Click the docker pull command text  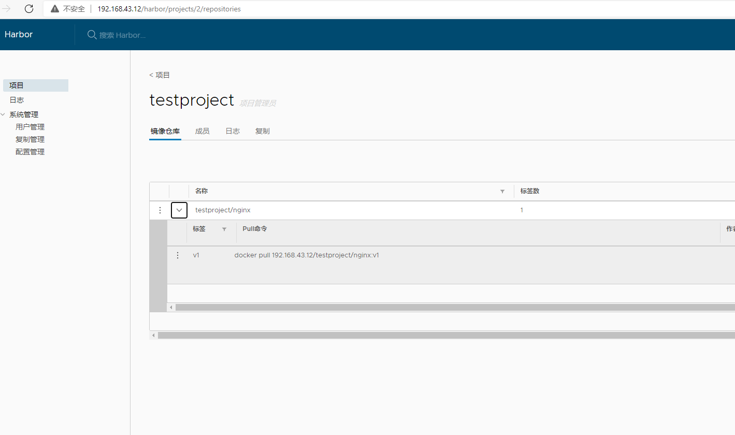(307, 255)
